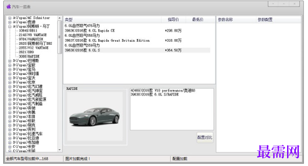This screenshot has width=308, height=166.
Task: Select the 长城 brand label
Action: (x=24, y=151)
